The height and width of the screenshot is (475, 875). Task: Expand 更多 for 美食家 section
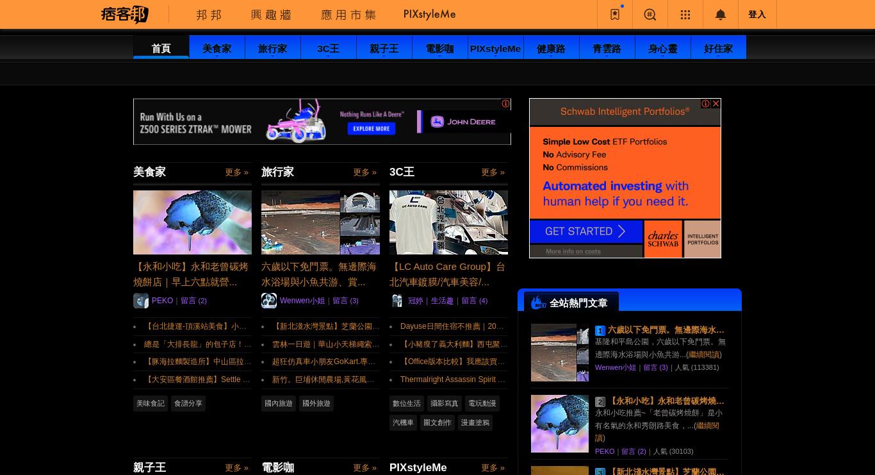coord(236,172)
